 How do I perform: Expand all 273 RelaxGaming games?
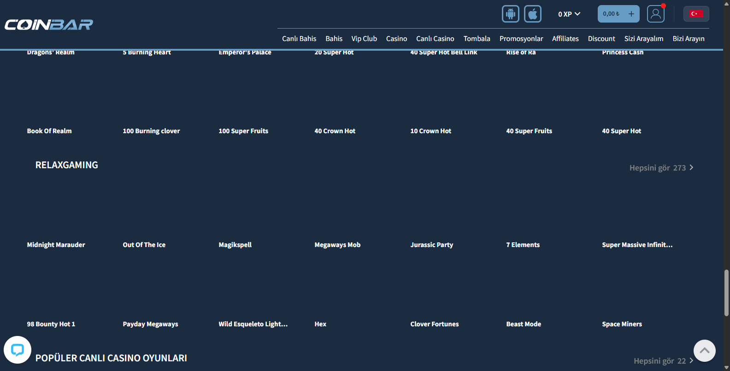click(x=661, y=168)
